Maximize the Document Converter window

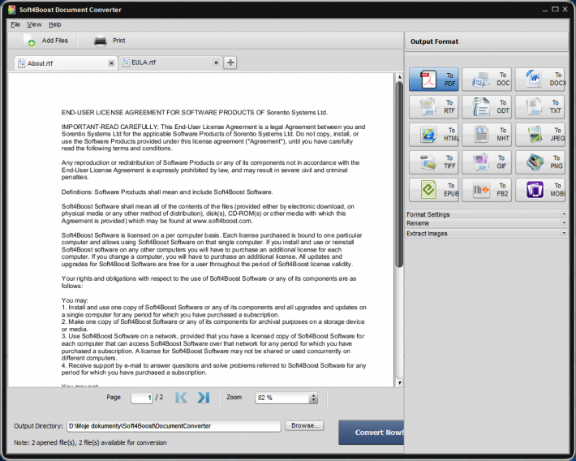[555, 9]
